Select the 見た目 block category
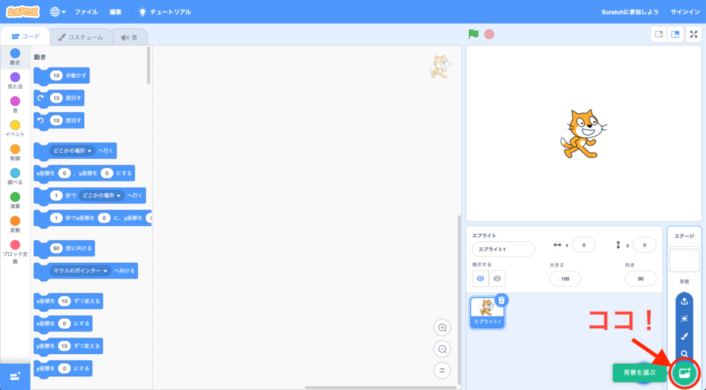This screenshot has height=390, width=706. click(x=15, y=81)
